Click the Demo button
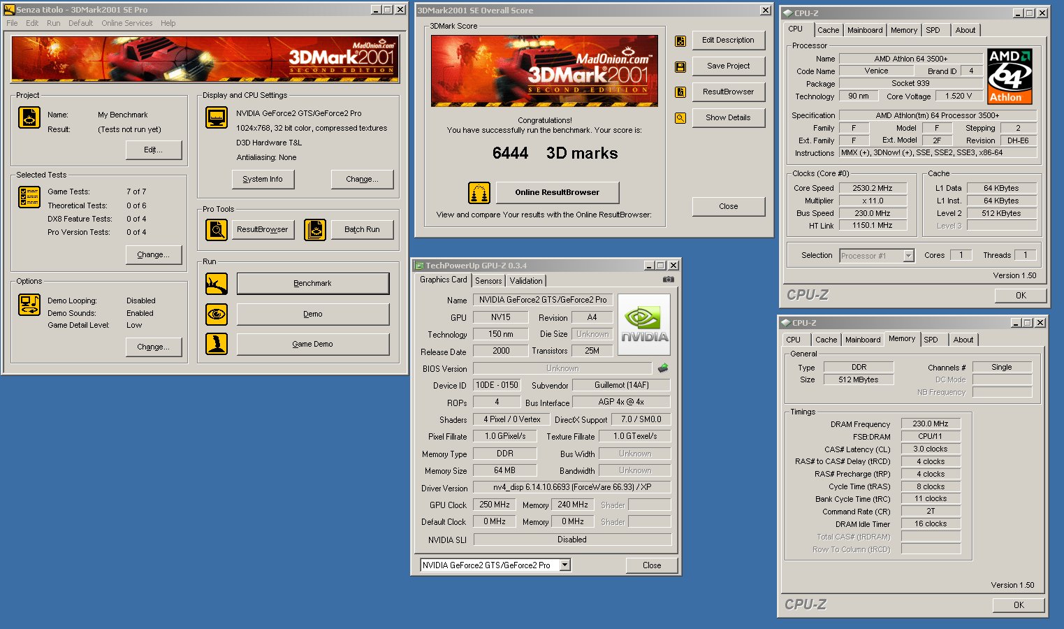The height and width of the screenshot is (629, 1064). pyautogui.click(x=313, y=314)
